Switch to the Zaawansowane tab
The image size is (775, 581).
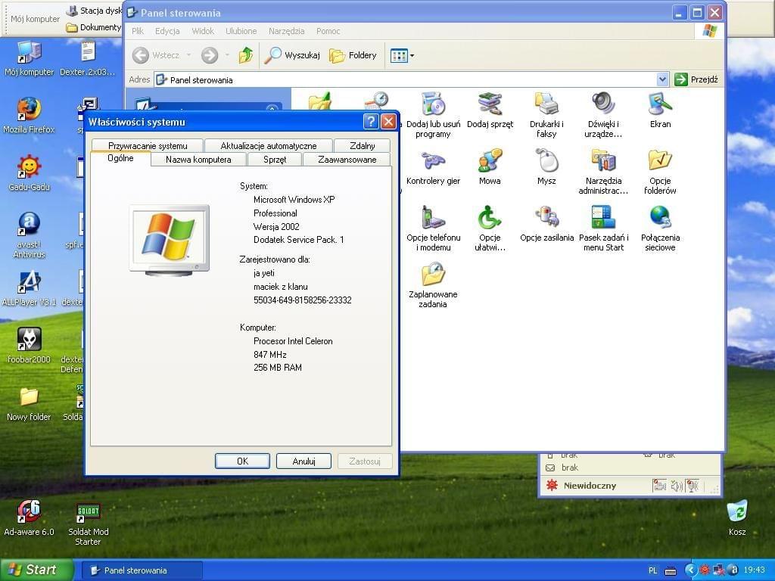[x=347, y=160]
